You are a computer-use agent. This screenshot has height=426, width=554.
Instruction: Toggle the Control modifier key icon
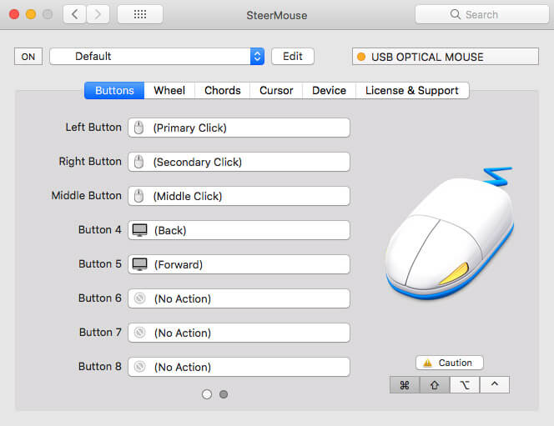[495, 384]
